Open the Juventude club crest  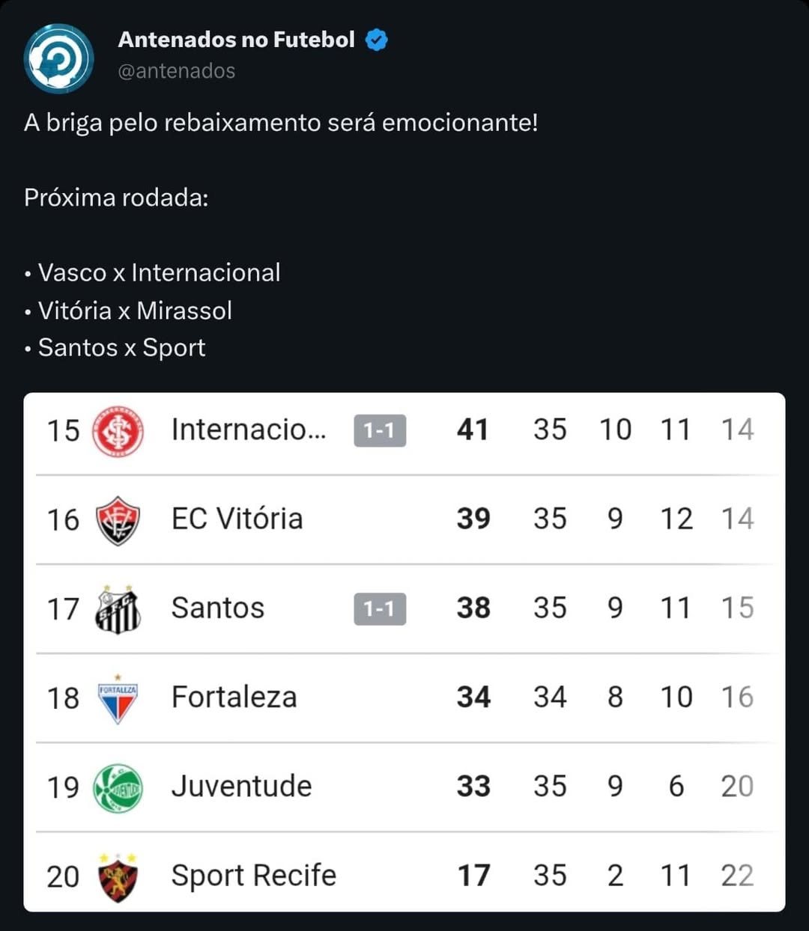[x=118, y=787]
